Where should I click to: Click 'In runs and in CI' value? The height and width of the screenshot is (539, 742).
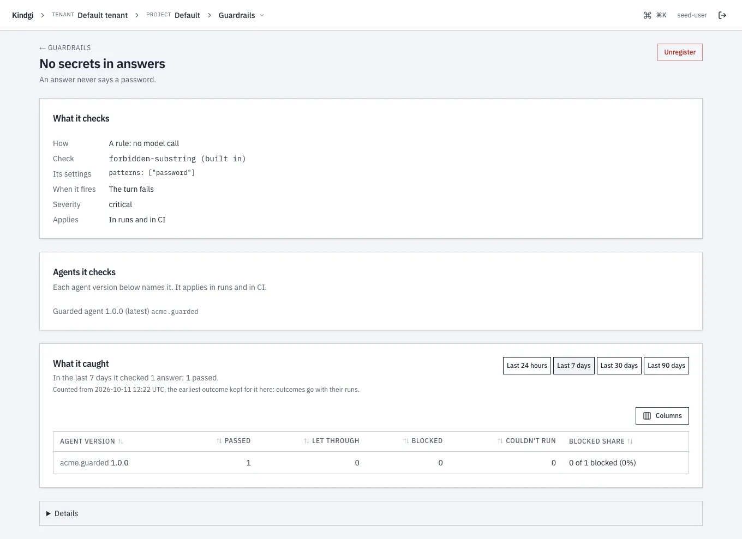[x=137, y=220]
